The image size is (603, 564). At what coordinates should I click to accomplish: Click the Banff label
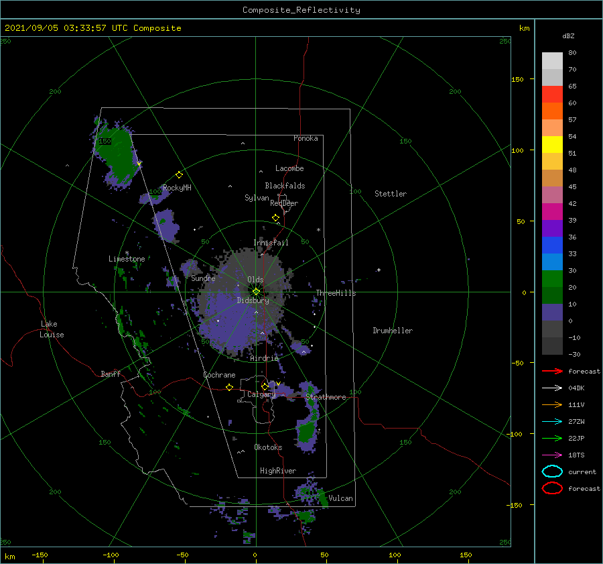111,374
